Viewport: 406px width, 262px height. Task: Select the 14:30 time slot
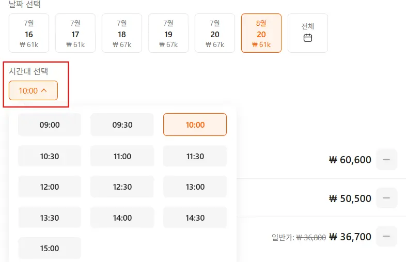[195, 218]
